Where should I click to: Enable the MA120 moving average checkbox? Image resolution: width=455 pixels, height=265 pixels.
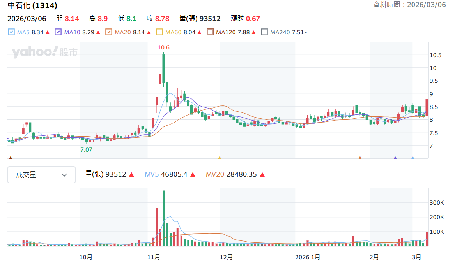[x=210, y=32]
